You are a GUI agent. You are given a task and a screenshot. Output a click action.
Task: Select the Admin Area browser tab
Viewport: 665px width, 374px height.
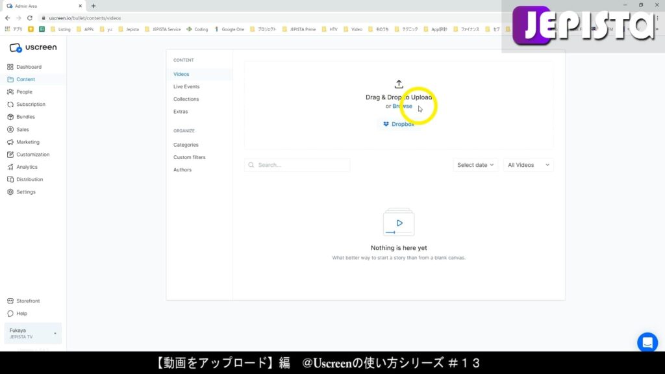[42, 6]
